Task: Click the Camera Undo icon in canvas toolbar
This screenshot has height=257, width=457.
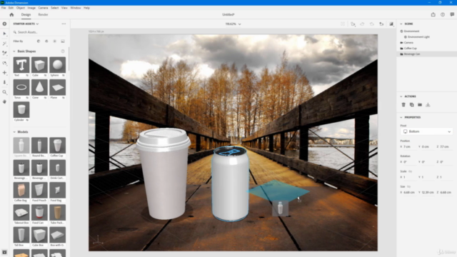Action: (x=362, y=24)
